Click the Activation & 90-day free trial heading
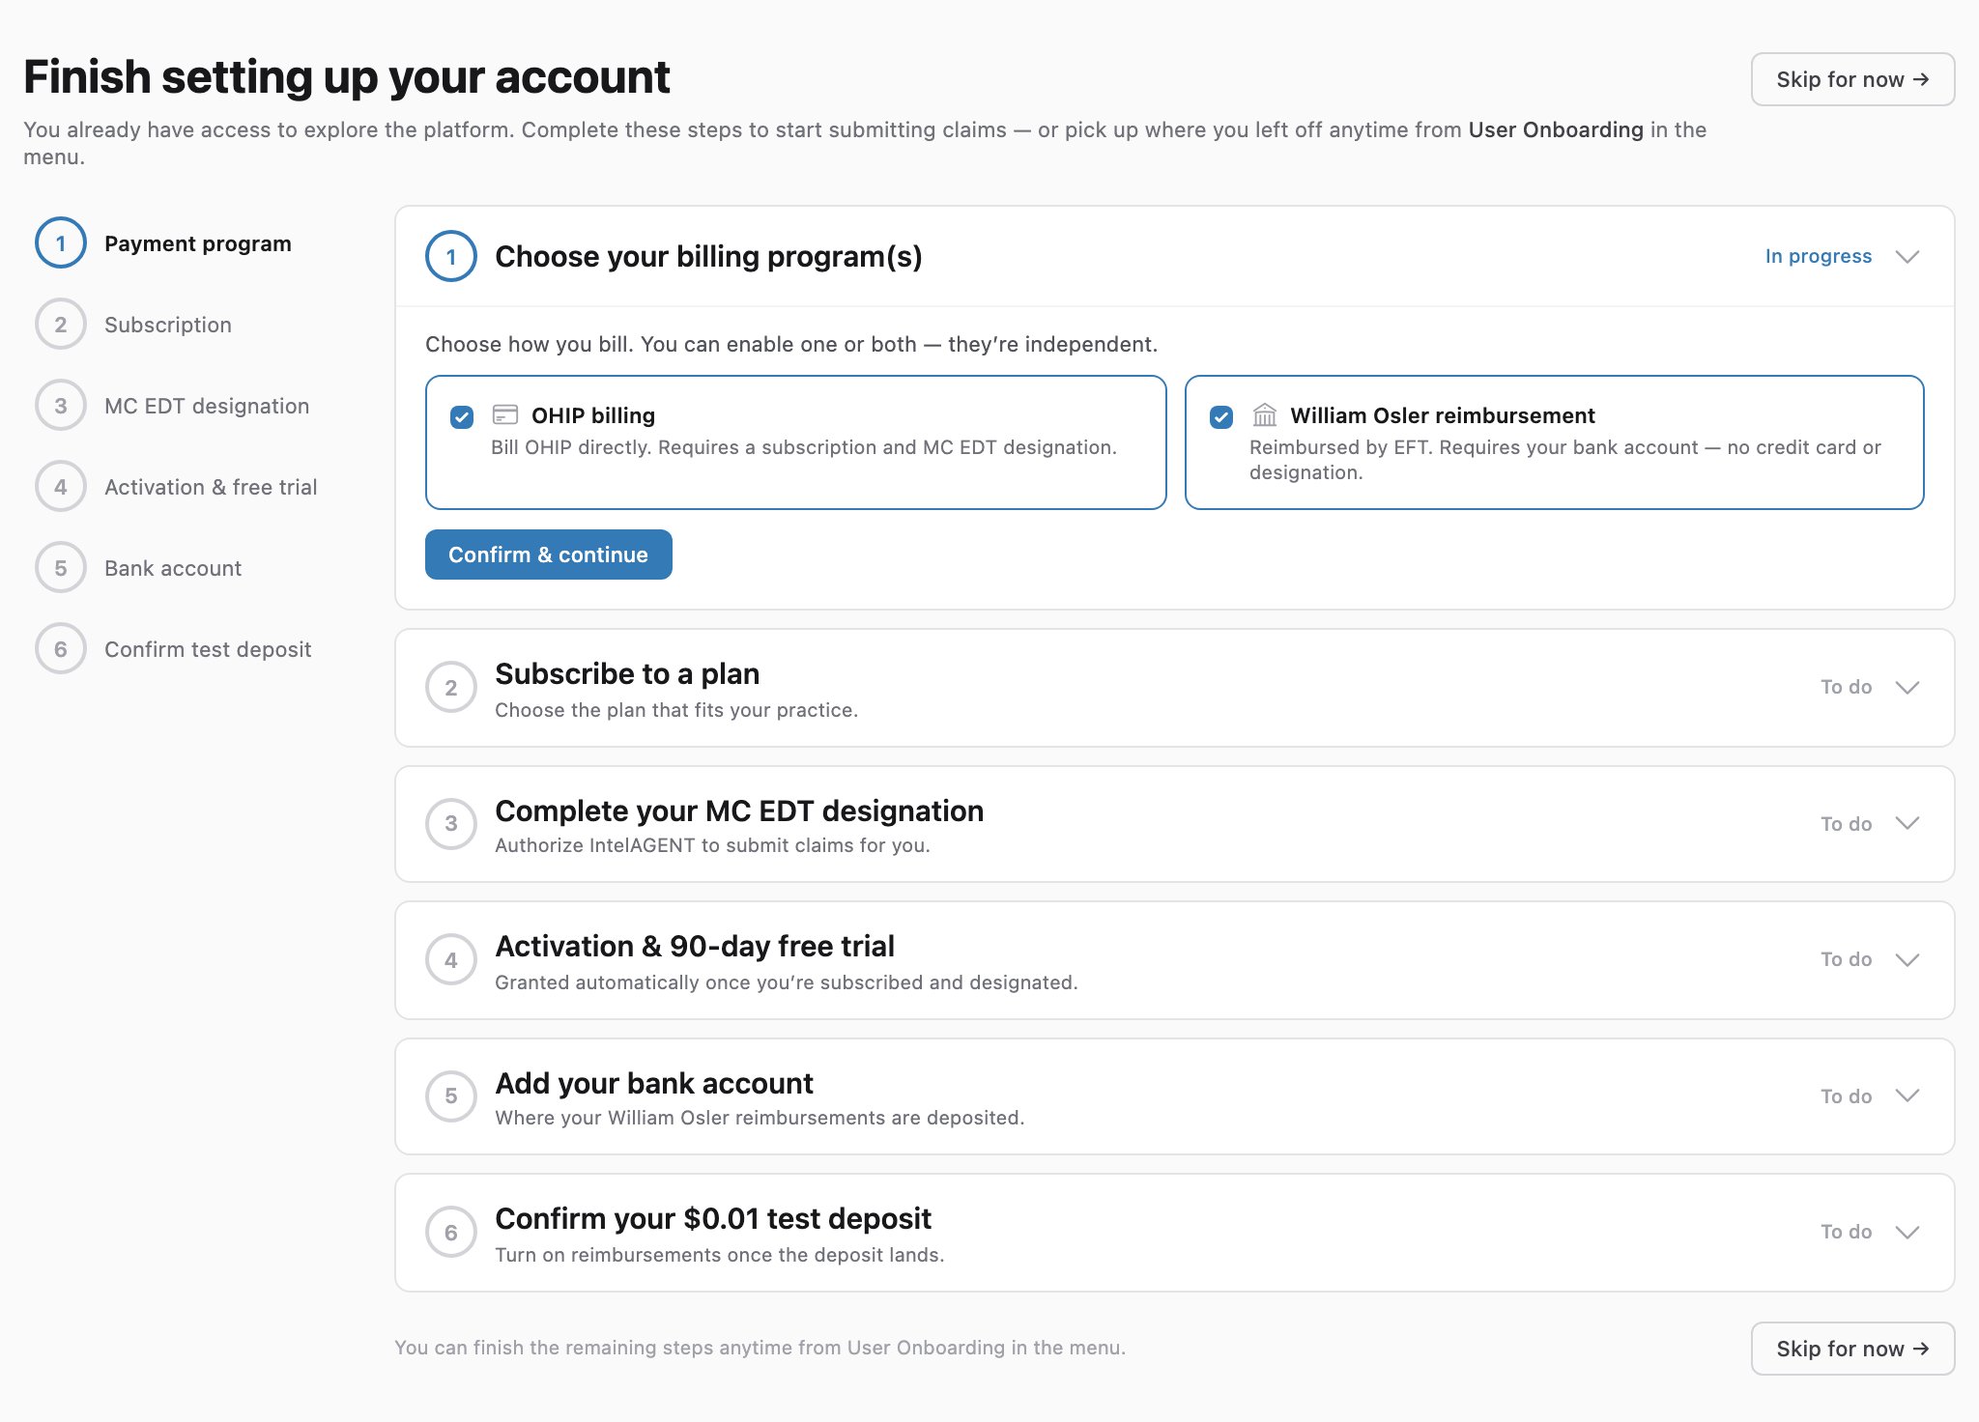 (695, 946)
